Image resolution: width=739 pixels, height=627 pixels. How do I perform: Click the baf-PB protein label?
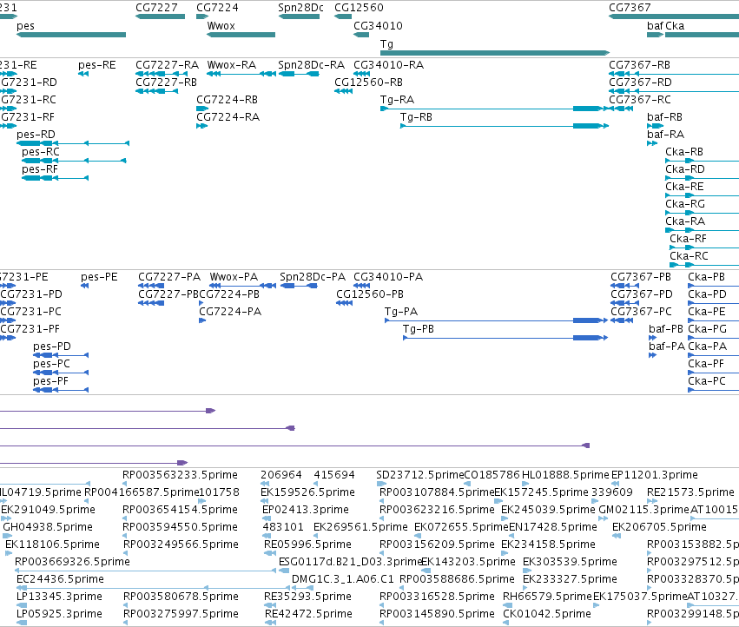click(666, 329)
